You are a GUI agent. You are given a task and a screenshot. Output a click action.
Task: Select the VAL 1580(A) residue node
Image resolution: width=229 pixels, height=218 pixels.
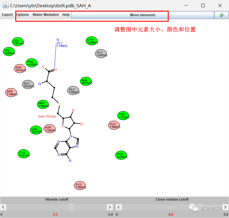[9, 52]
